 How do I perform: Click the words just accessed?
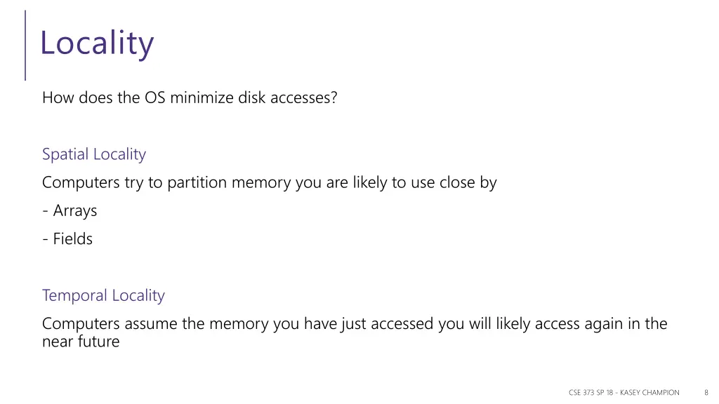[x=388, y=324]
